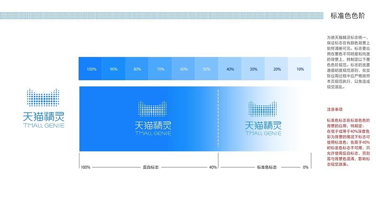Click the blue standard logo on light gradient
The height and width of the screenshot is (211, 376).
click(263, 118)
